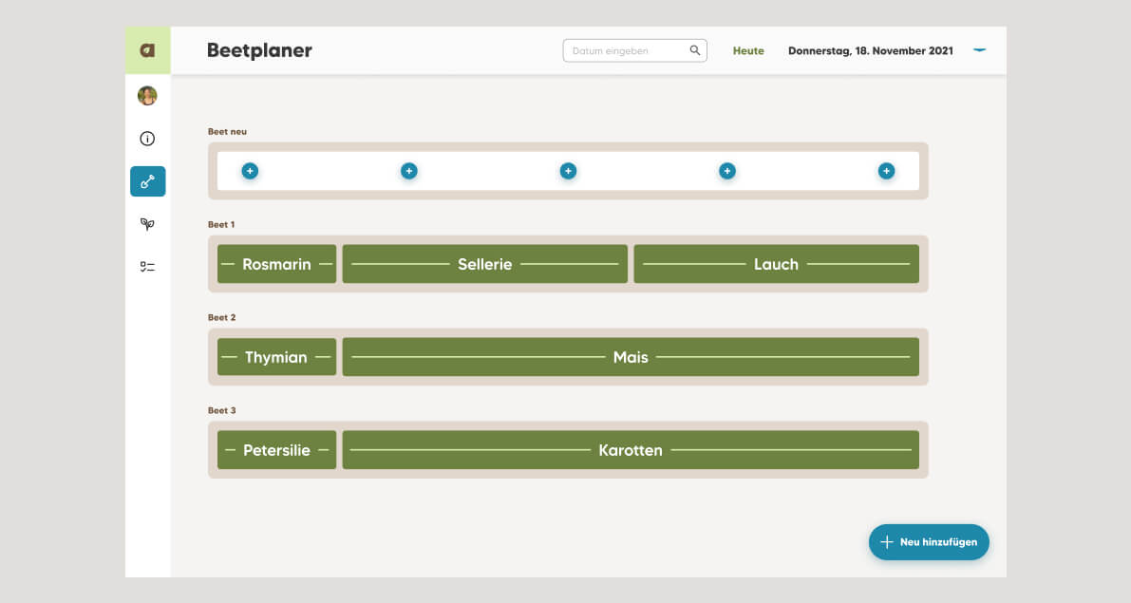Click into the Datum eingeben field

pyautogui.click(x=625, y=50)
